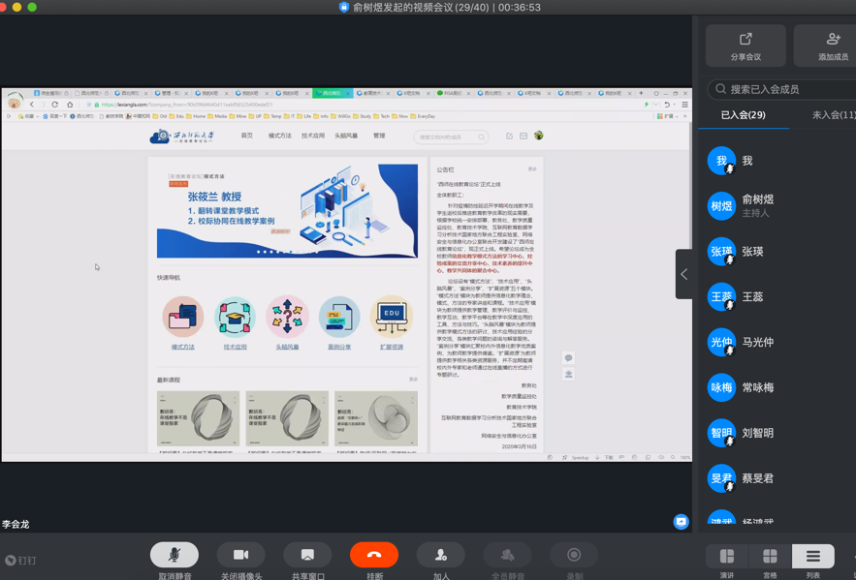Click the support agent floating icon on webpage
The height and width of the screenshot is (580, 856).
[x=568, y=374]
